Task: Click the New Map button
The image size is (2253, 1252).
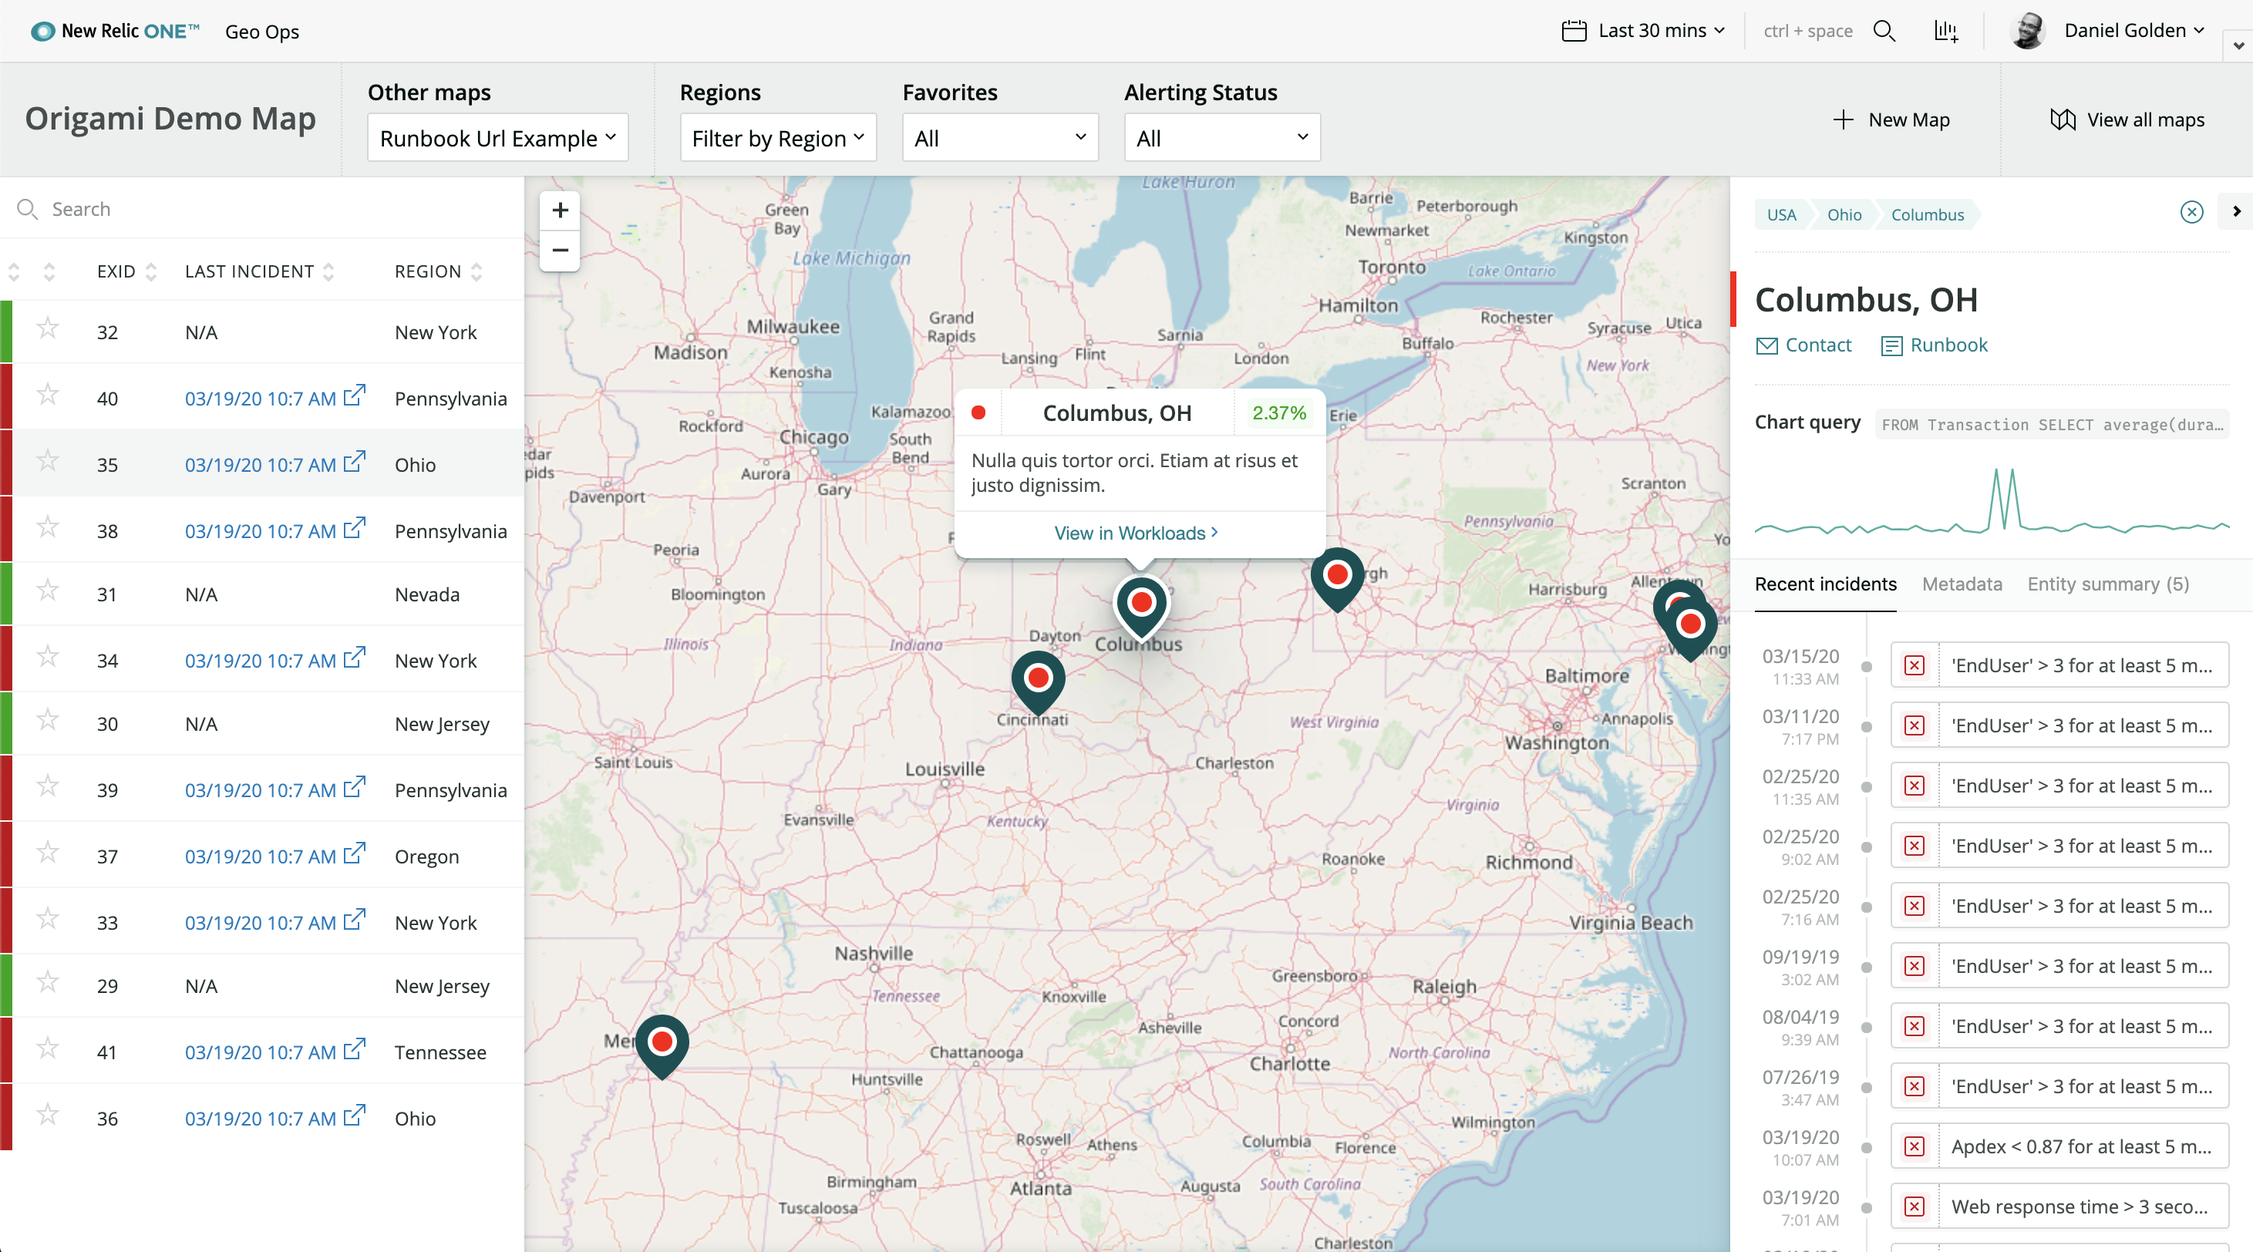Action: click(1892, 119)
